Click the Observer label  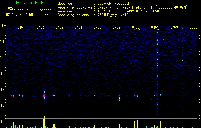coord(65,4)
